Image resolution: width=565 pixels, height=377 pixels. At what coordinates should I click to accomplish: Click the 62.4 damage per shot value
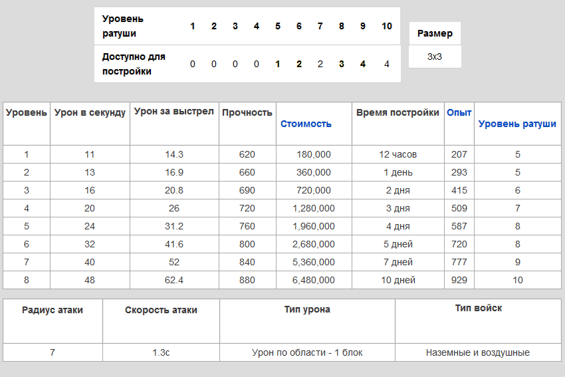coord(174,280)
